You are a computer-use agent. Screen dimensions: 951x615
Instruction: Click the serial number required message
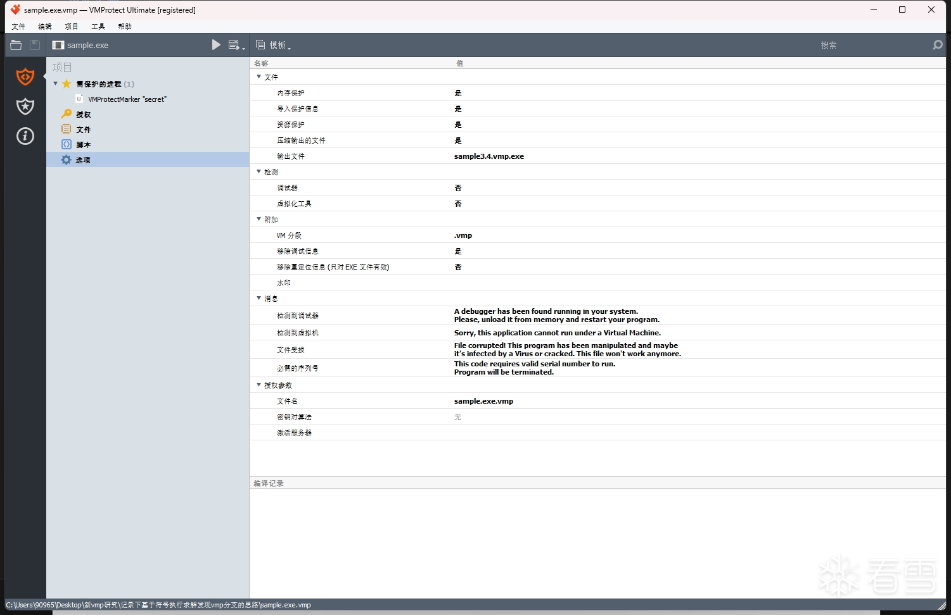tap(535, 368)
